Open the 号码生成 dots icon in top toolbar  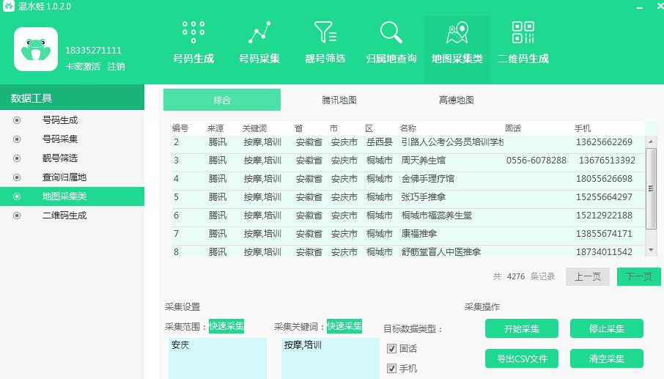click(193, 32)
